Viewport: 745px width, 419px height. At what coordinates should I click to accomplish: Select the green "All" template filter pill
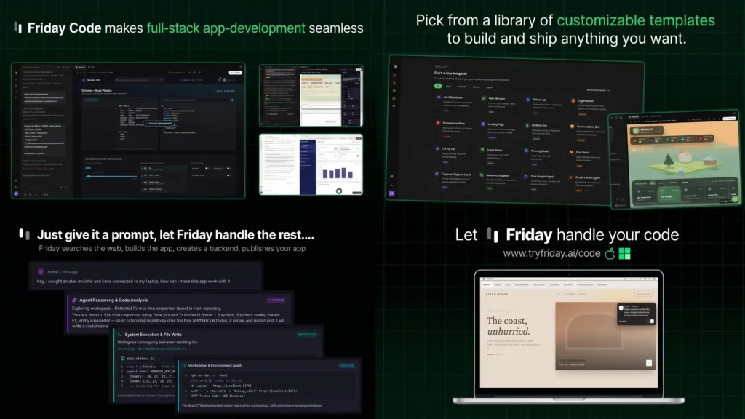[x=437, y=86]
